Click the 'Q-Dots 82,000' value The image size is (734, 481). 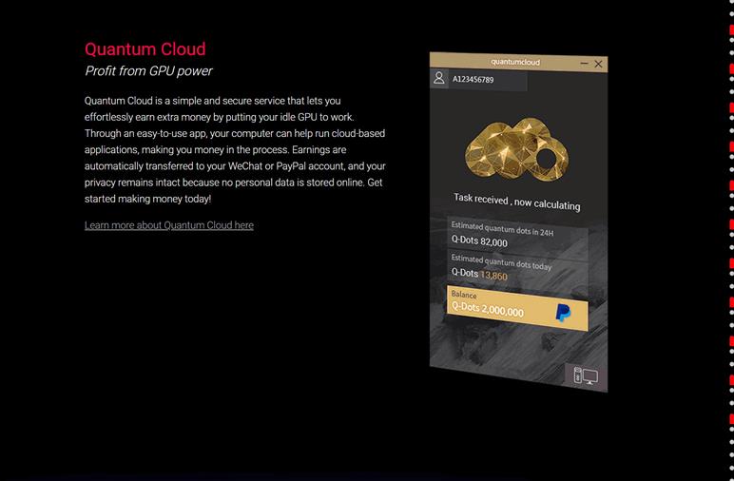(x=479, y=240)
